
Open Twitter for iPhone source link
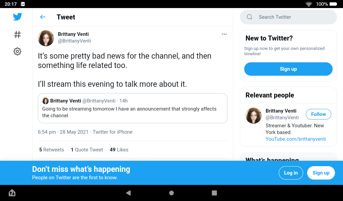coord(113,132)
